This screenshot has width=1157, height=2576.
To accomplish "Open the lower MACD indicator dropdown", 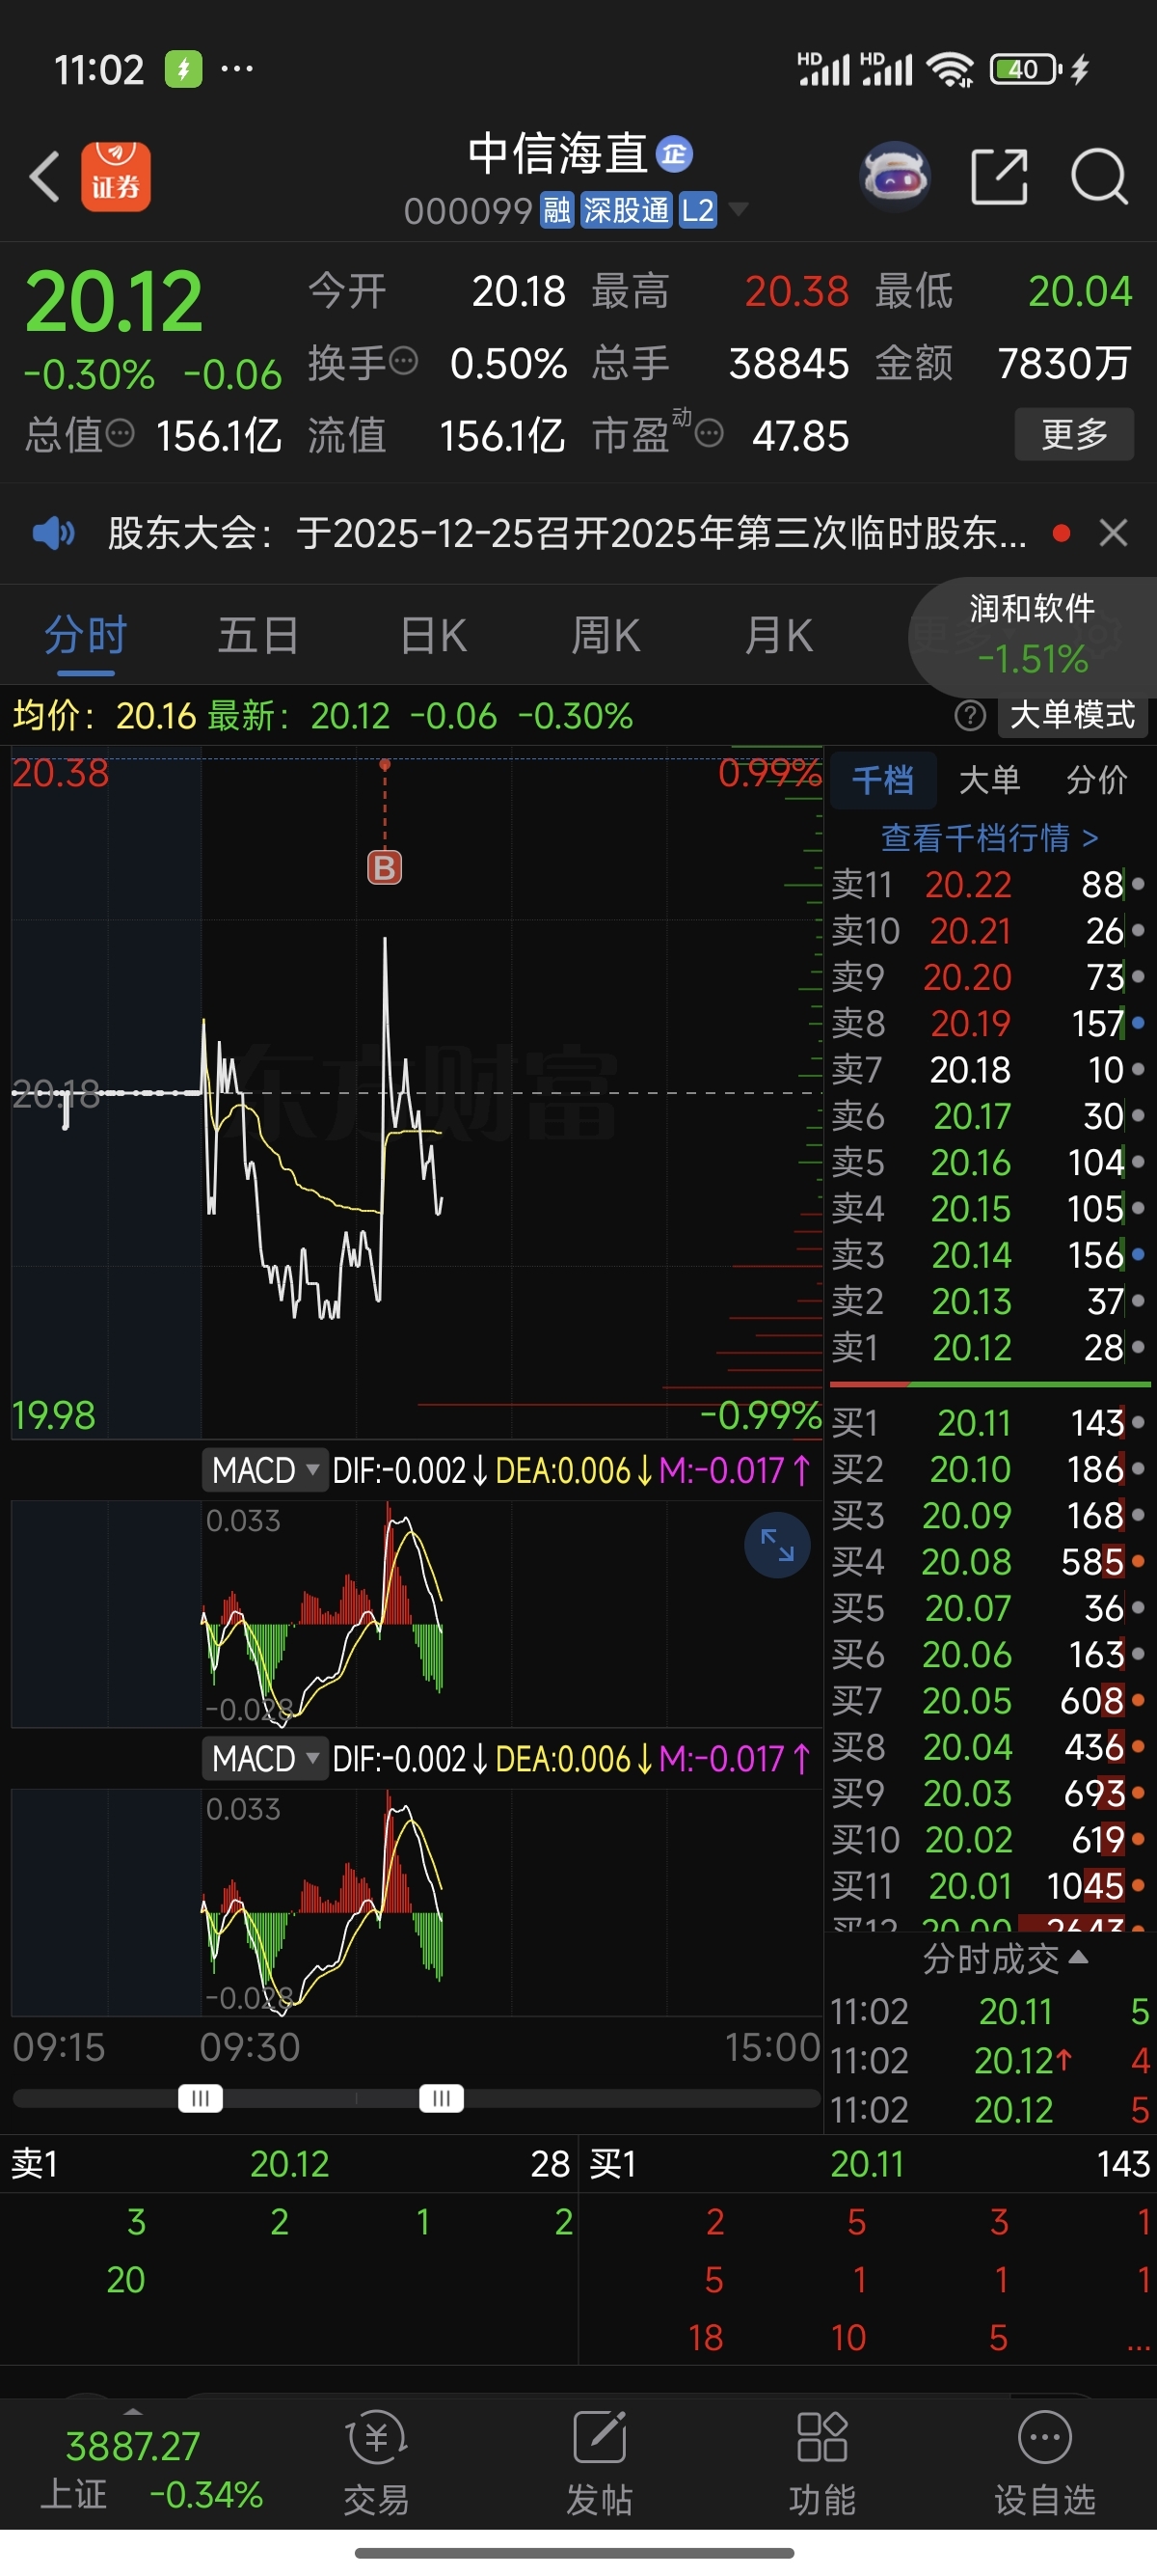I will (x=265, y=1759).
